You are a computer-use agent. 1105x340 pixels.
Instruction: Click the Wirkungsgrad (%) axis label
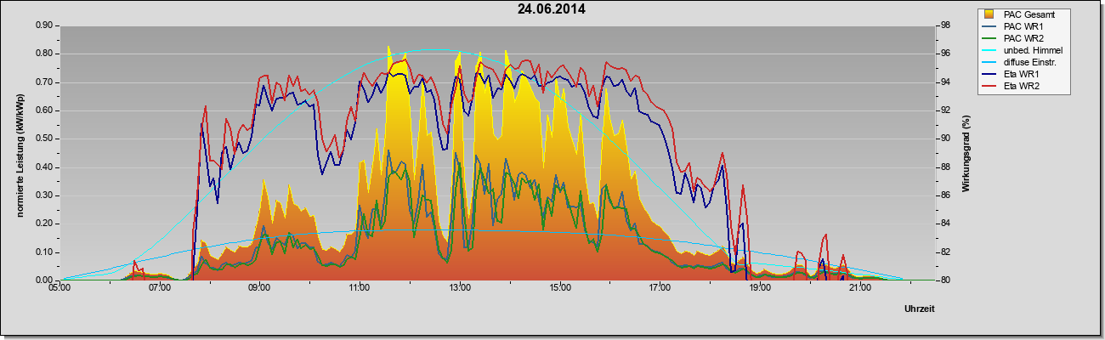click(966, 153)
